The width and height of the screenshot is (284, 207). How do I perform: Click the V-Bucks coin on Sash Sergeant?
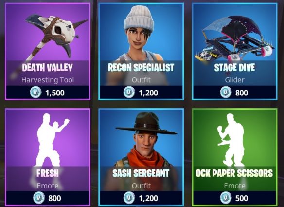coord(129,198)
